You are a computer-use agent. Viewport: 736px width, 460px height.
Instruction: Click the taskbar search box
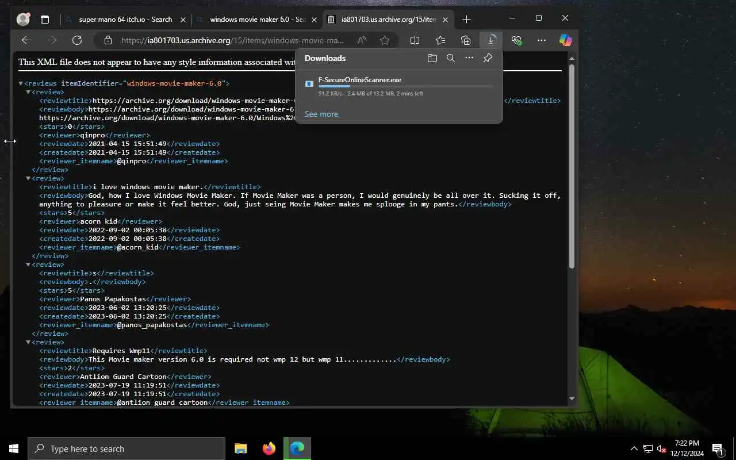click(x=126, y=448)
